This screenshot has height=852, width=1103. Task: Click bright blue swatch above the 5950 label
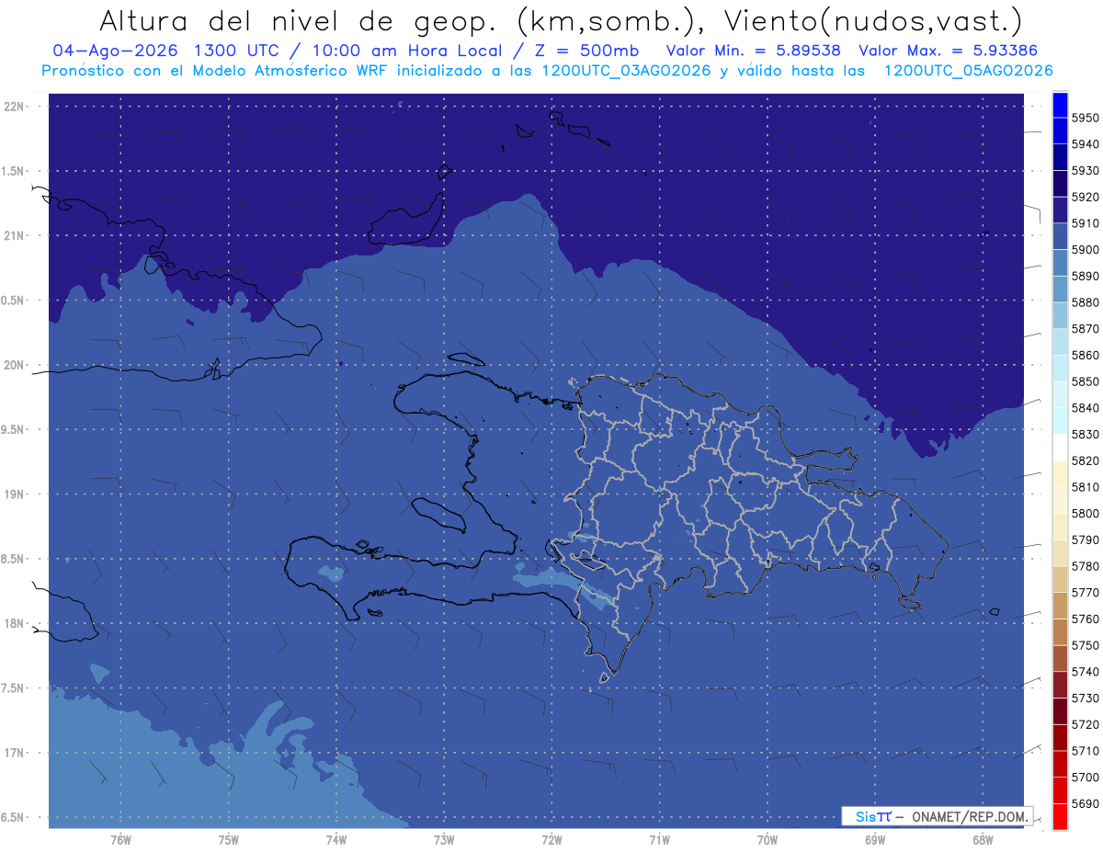[x=1060, y=105]
